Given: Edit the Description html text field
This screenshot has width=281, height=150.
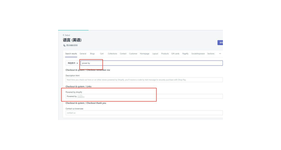Looking at the screenshot, I should (x=144, y=79).
